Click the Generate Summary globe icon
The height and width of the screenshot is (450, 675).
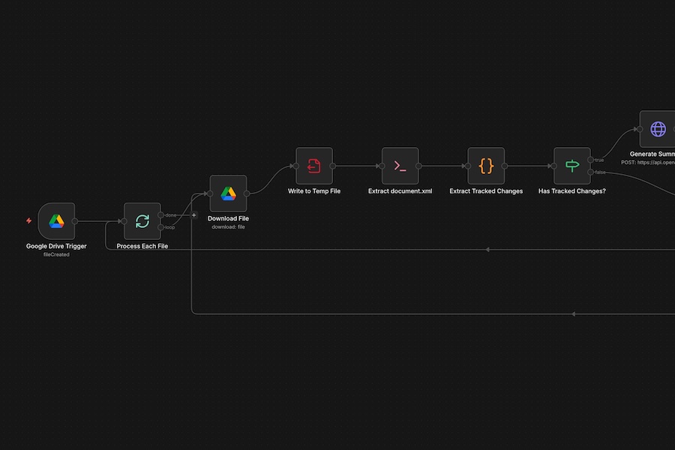tap(658, 129)
